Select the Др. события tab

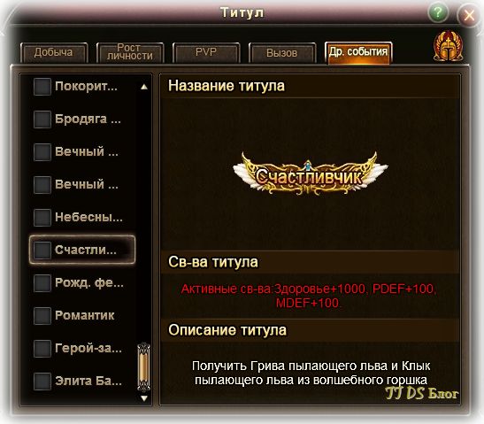tap(358, 52)
